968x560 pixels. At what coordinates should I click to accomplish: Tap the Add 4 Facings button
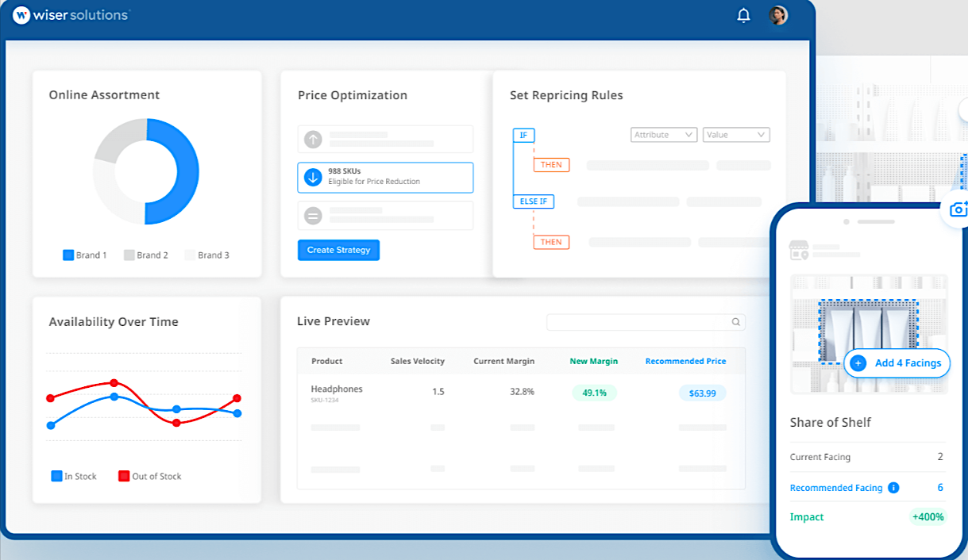tap(897, 363)
